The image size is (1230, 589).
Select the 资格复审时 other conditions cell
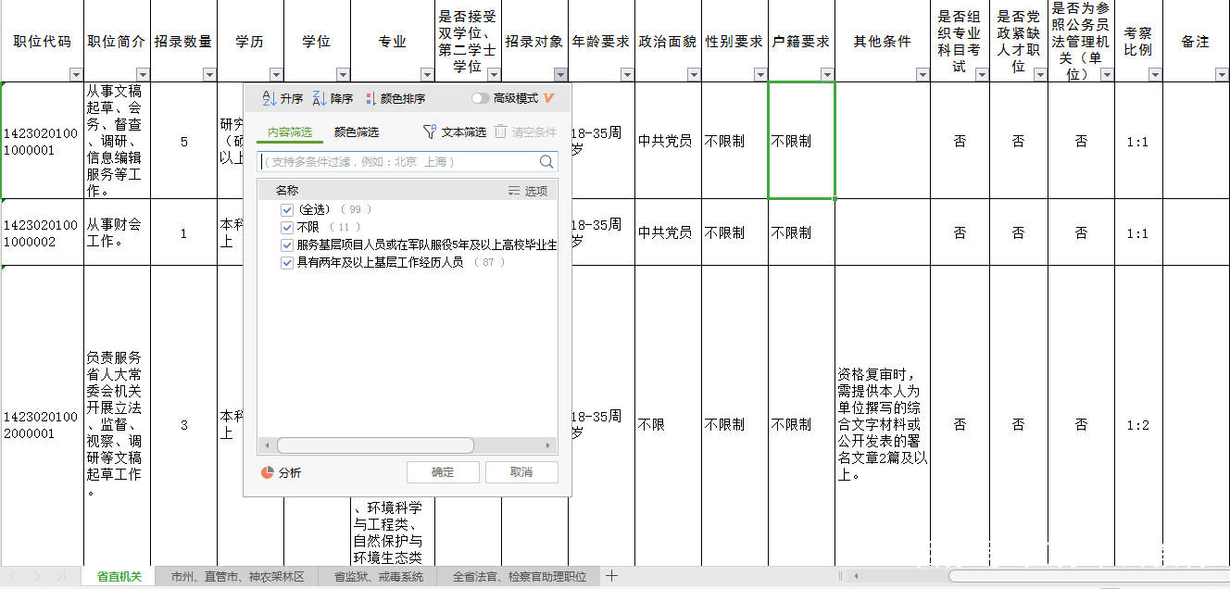tap(883, 424)
